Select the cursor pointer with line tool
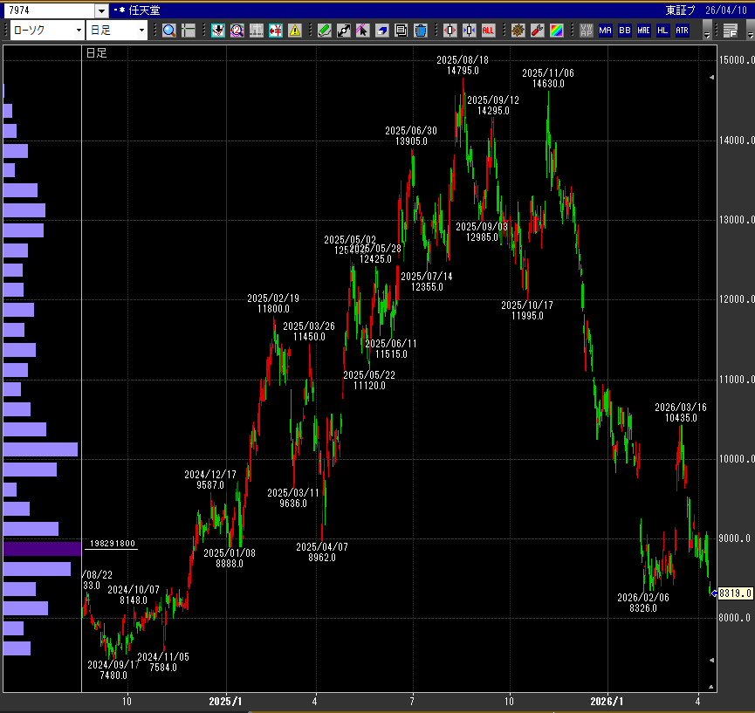The height and width of the screenshot is (713, 755). coord(362,31)
